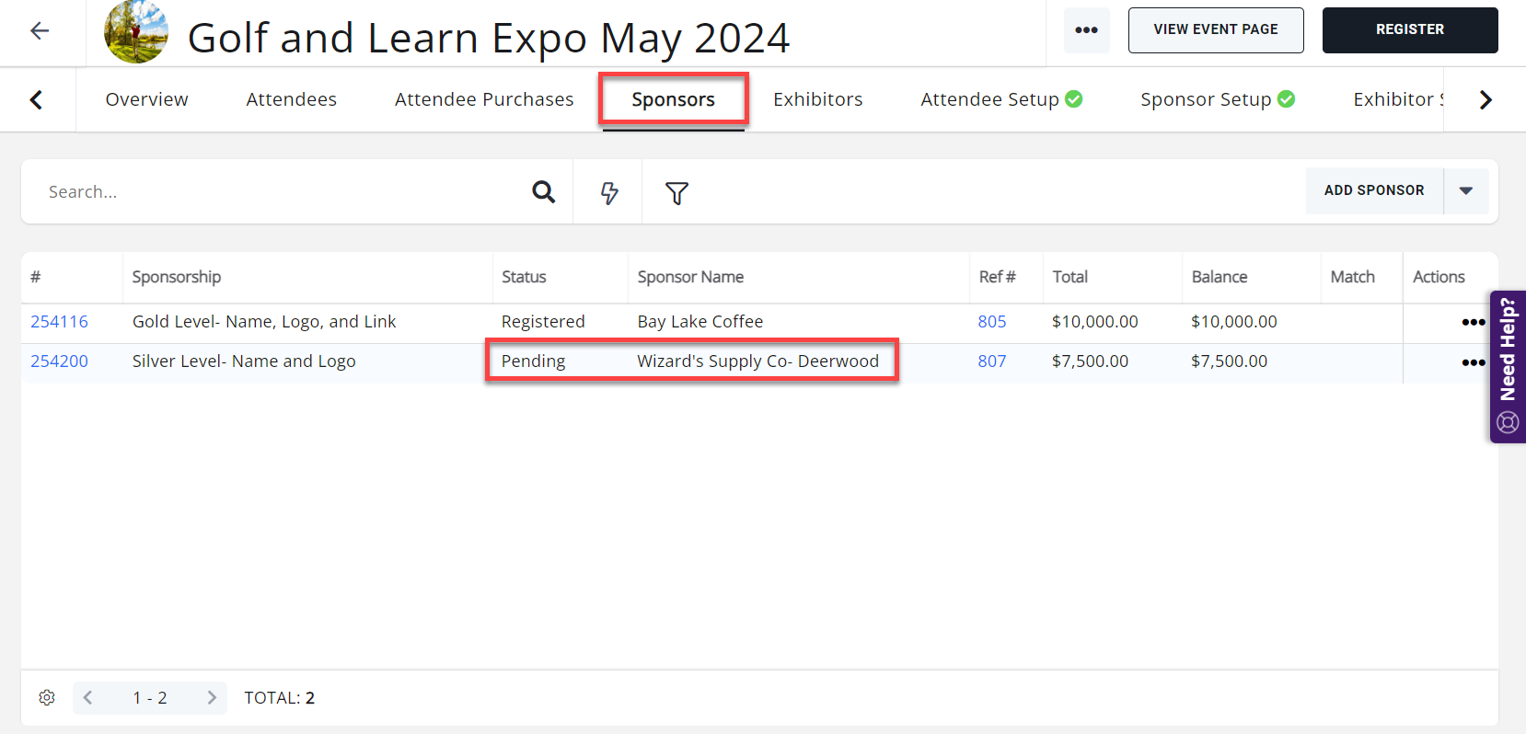Open sponsorship record 254200 link
The height and width of the screenshot is (734, 1526).
tap(60, 361)
